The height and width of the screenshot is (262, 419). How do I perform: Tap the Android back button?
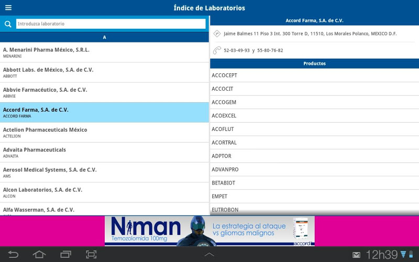click(13, 254)
